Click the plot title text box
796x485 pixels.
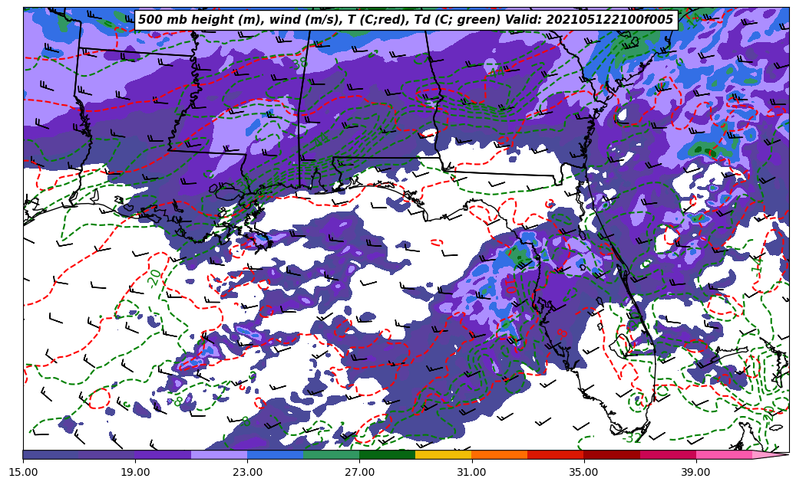[405, 20]
